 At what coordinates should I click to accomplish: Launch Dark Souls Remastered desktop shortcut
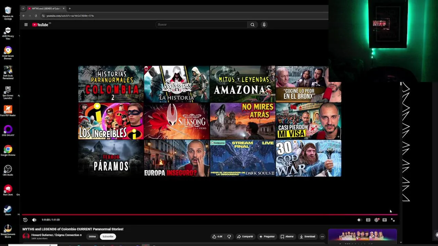(8, 73)
